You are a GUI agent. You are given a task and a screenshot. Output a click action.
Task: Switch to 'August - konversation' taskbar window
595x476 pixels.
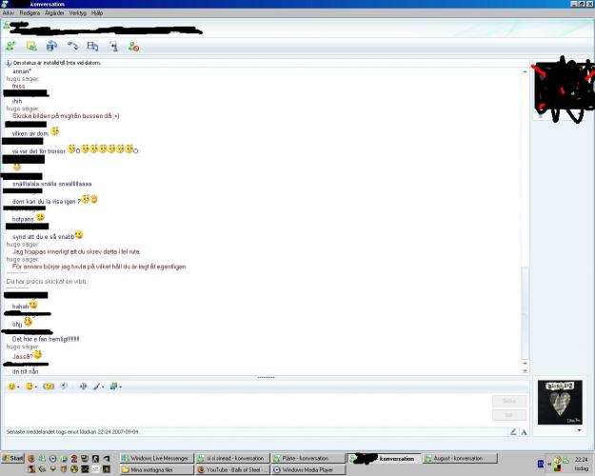point(460,458)
